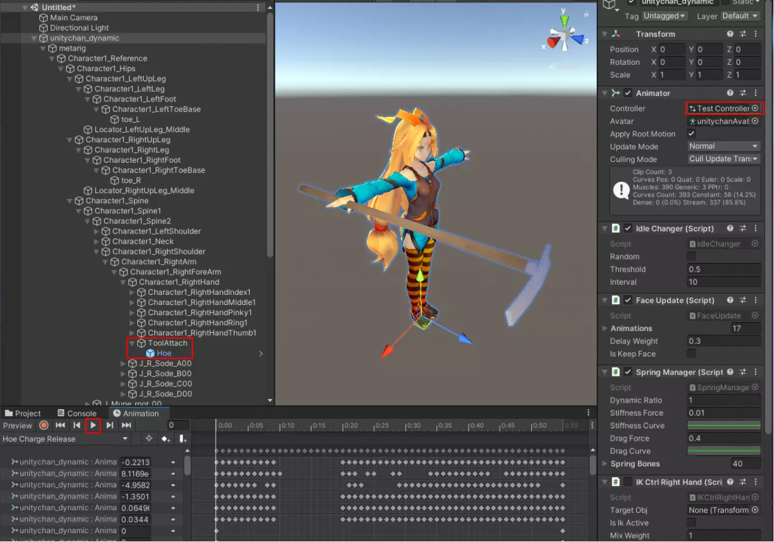This screenshot has height=542, width=774.
Task: Open the Animator component more options menu
Action: (756, 93)
